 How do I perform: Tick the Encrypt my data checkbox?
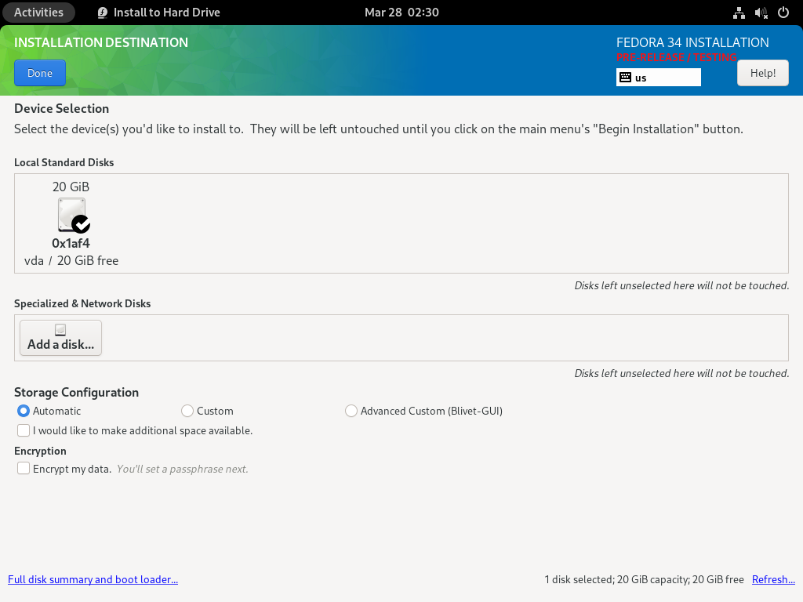(x=24, y=469)
